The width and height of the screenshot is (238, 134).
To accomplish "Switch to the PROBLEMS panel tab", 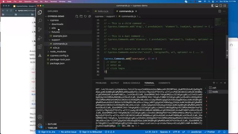I will tap(101, 83).
